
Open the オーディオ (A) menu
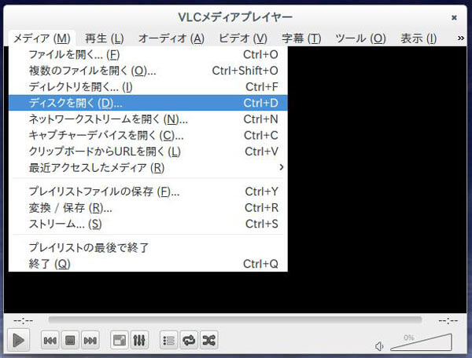(x=171, y=38)
